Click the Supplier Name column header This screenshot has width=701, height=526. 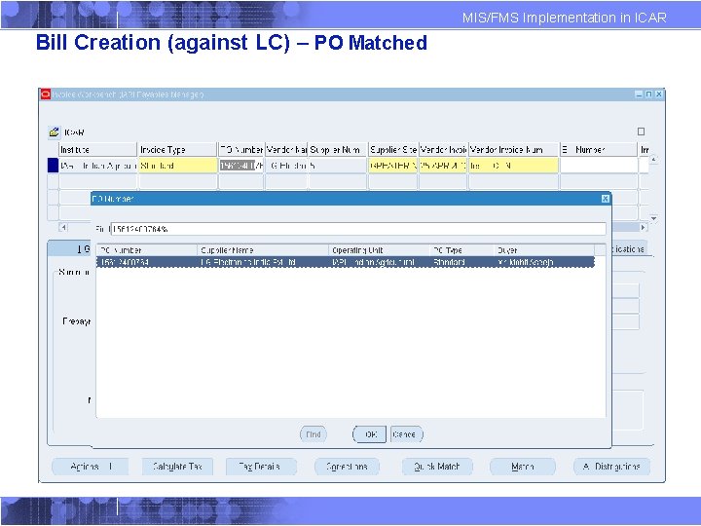[263, 250]
